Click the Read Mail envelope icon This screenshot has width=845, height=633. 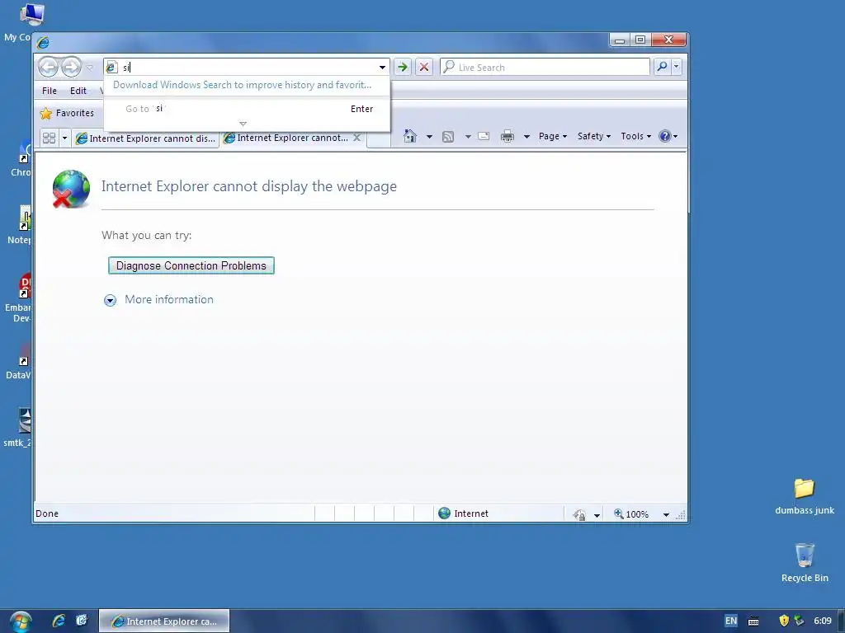[484, 136]
